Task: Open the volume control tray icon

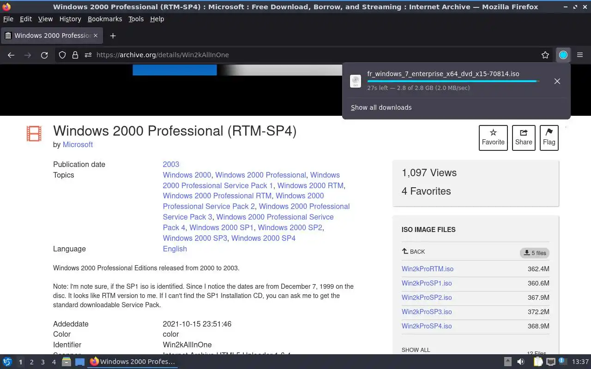Action: tap(521, 362)
